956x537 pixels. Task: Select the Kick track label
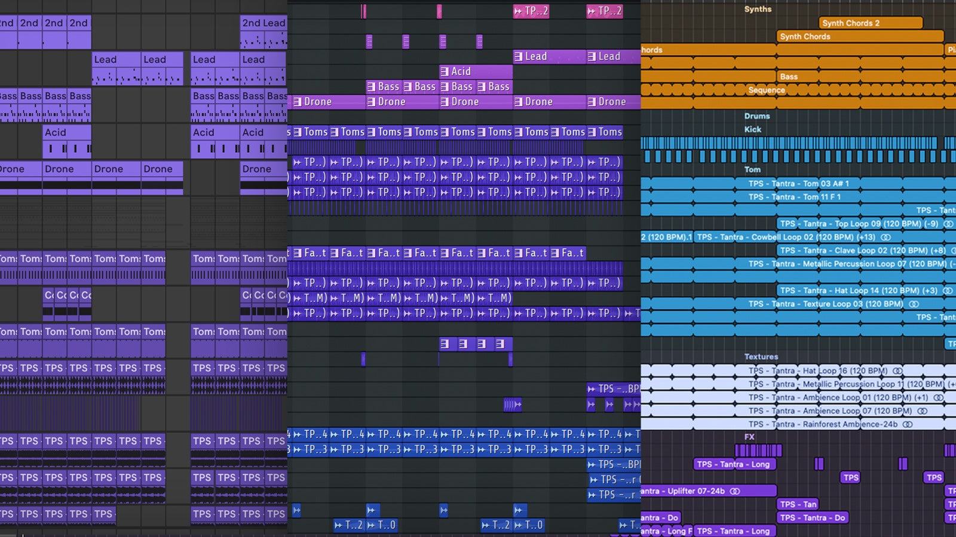753,129
